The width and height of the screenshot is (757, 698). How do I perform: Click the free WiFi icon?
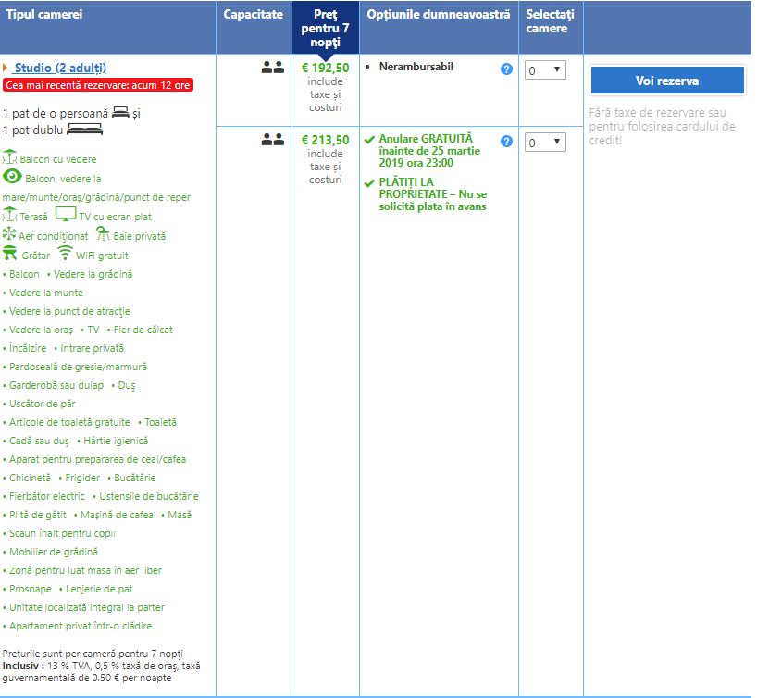click(65, 253)
